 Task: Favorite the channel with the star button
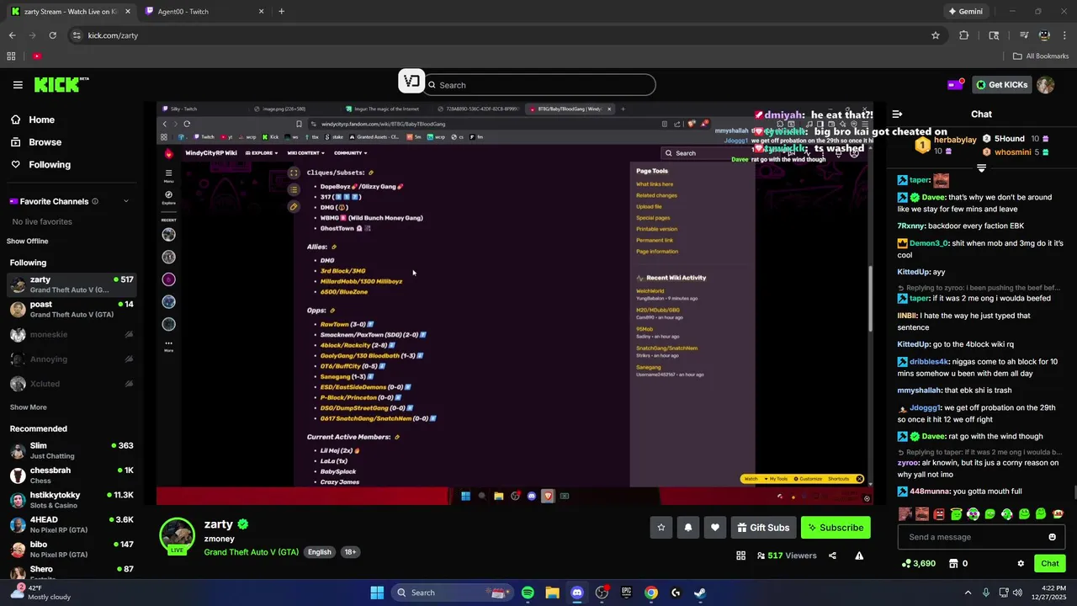click(661, 528)
